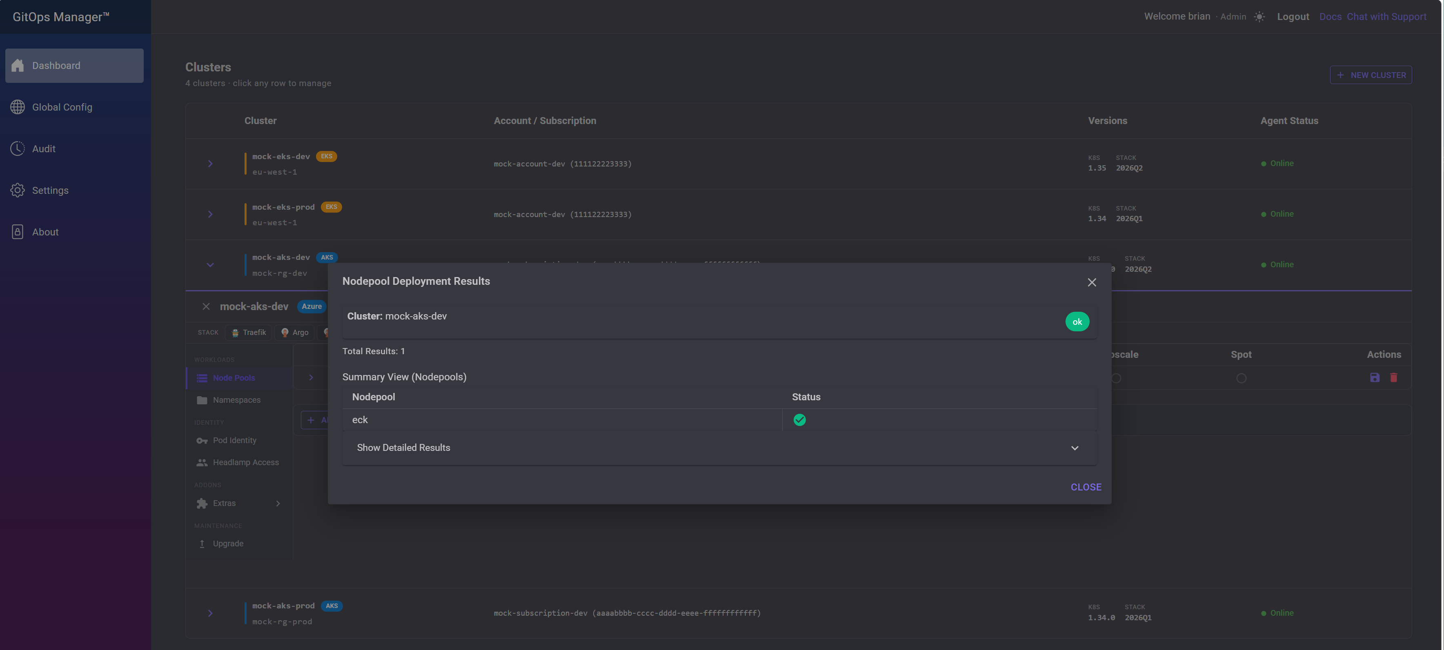Image resolution: width=1444 pixels, height=650 pixels.
Task: Click the Headlamp Access people icon
Action: click(202, 463)
